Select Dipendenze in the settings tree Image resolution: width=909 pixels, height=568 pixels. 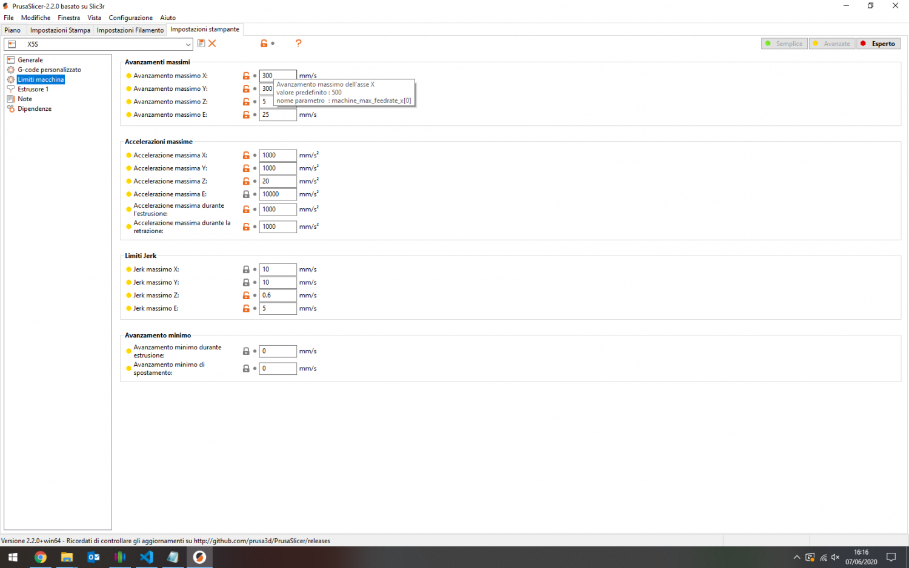tap(35, 108)
